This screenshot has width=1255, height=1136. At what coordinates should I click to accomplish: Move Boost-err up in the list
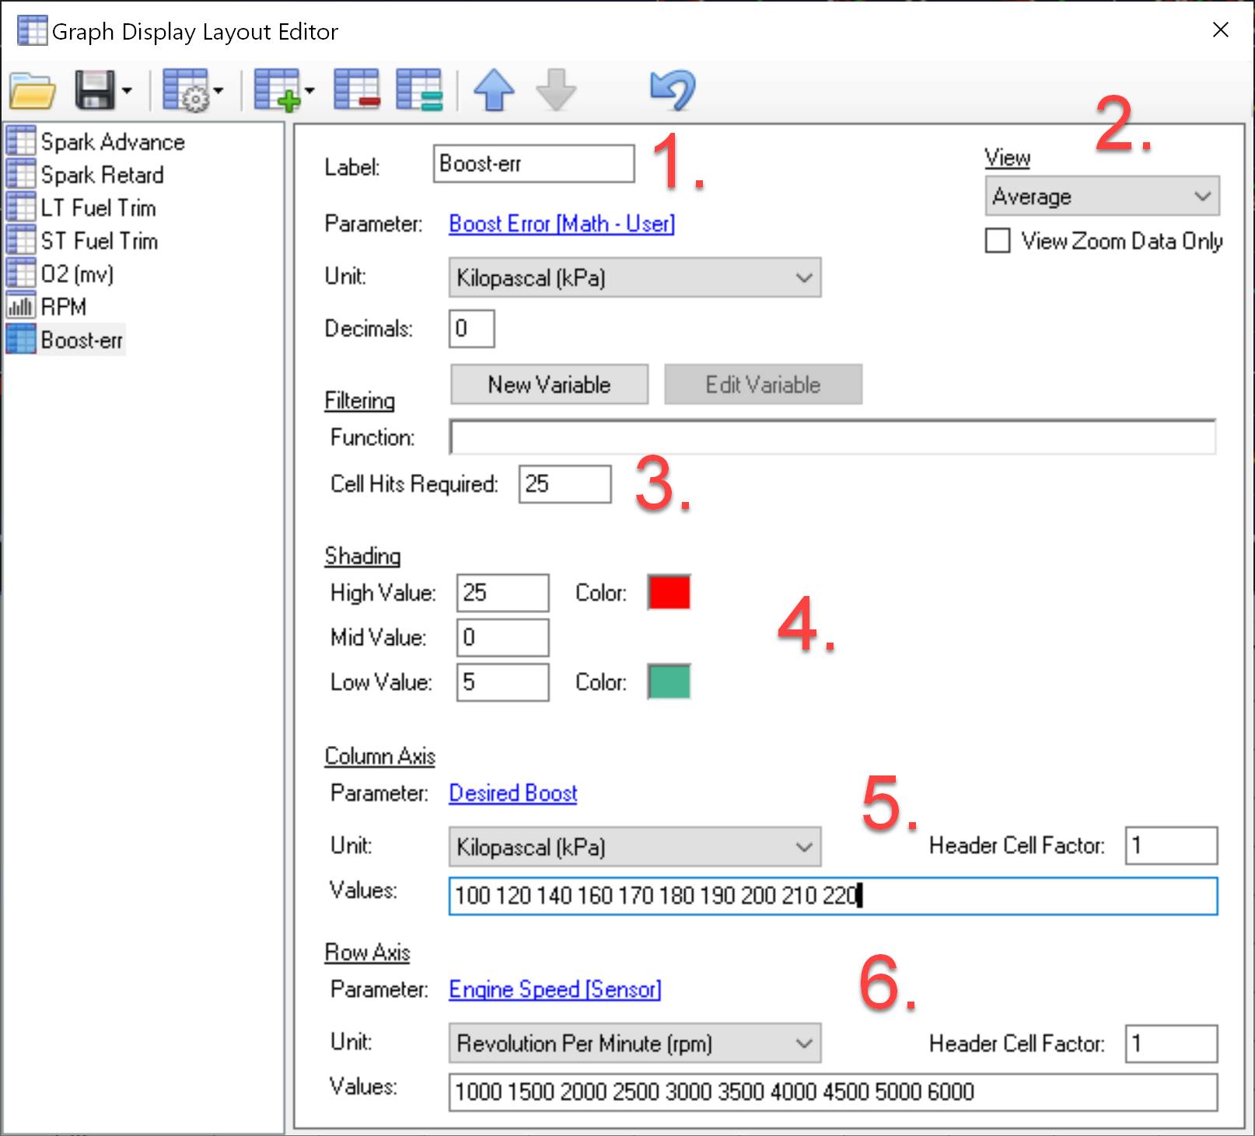(x=493, y=90)
